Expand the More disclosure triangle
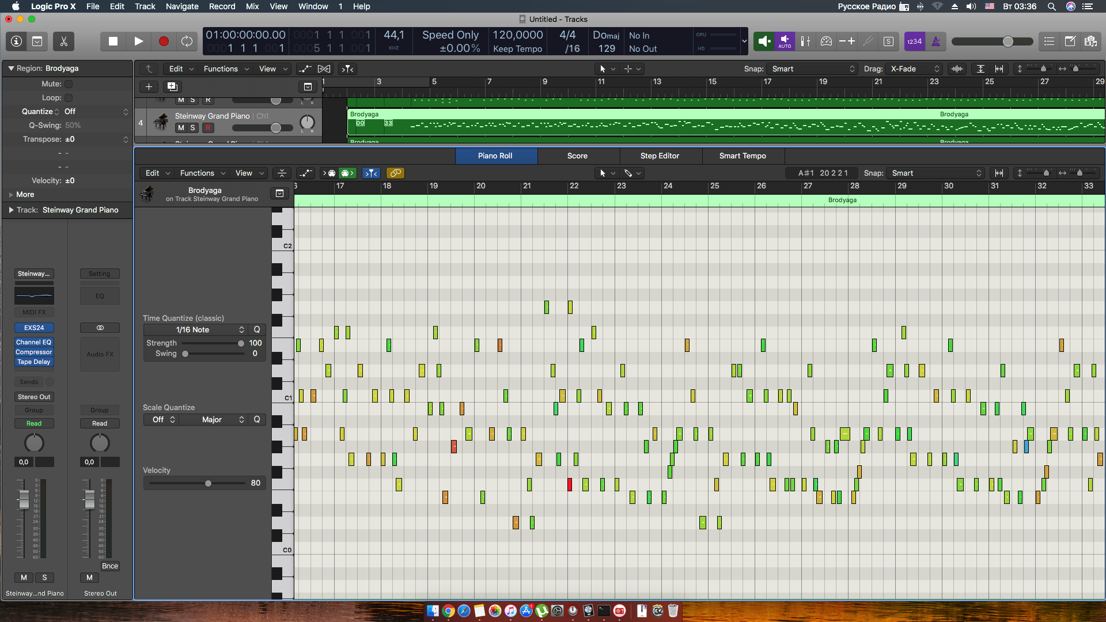Image resolution: width=1106 pixels, height=622 pixels. pyautogui.click(x=11, y=195)
